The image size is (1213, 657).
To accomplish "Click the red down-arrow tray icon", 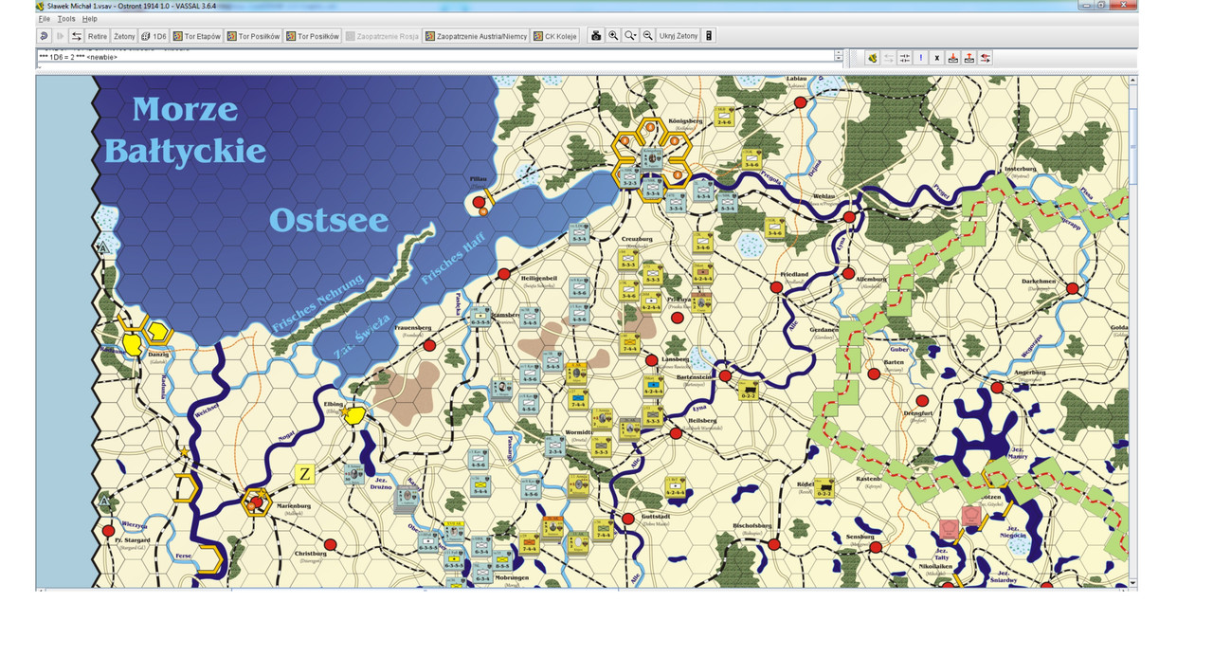I will tap(953, 58).
